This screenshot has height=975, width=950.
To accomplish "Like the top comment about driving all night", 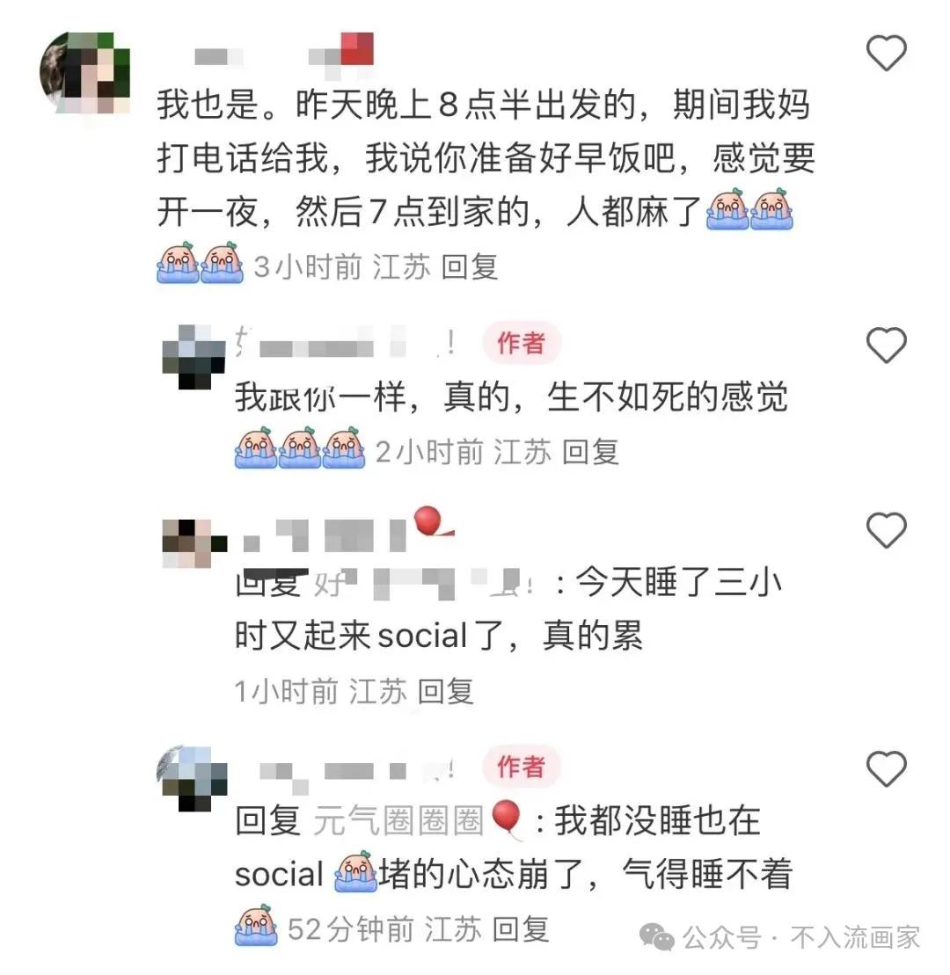I will (x=886, y=53).
